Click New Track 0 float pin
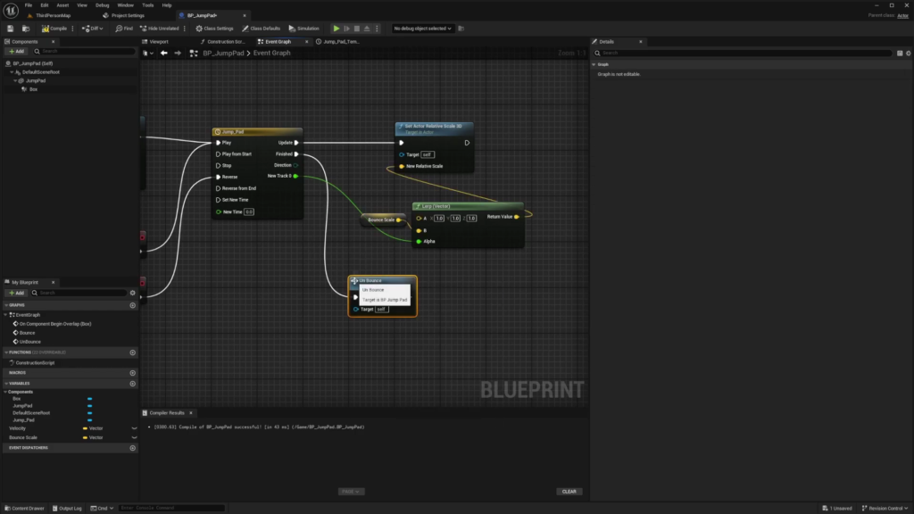914x514 pixels. click(295, 176)
